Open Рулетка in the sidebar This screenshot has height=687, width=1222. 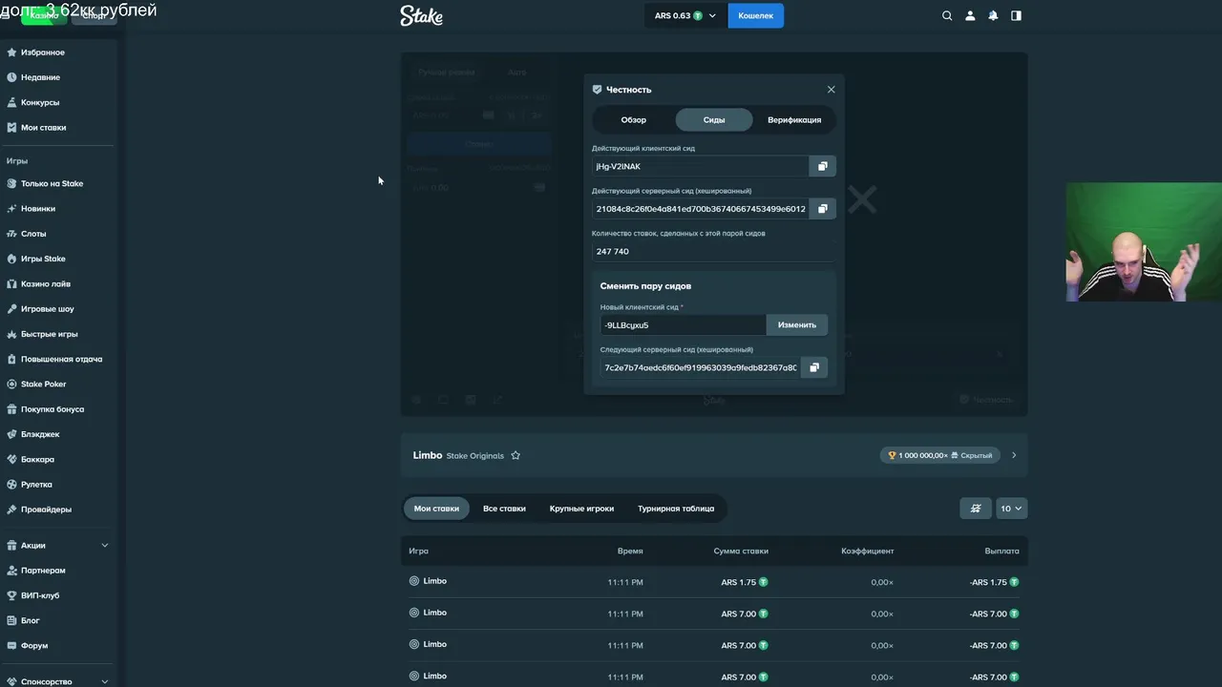point(36,485)
